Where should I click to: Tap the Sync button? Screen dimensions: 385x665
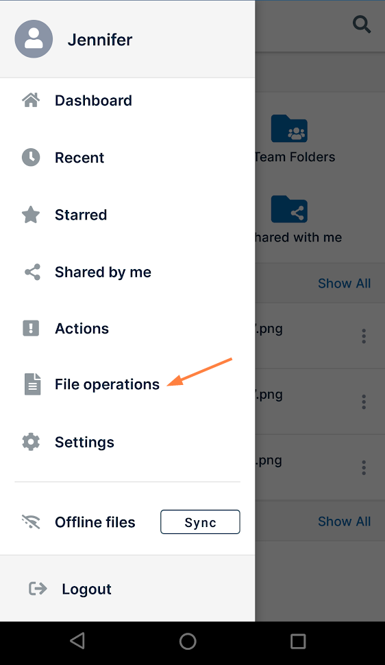200,522
